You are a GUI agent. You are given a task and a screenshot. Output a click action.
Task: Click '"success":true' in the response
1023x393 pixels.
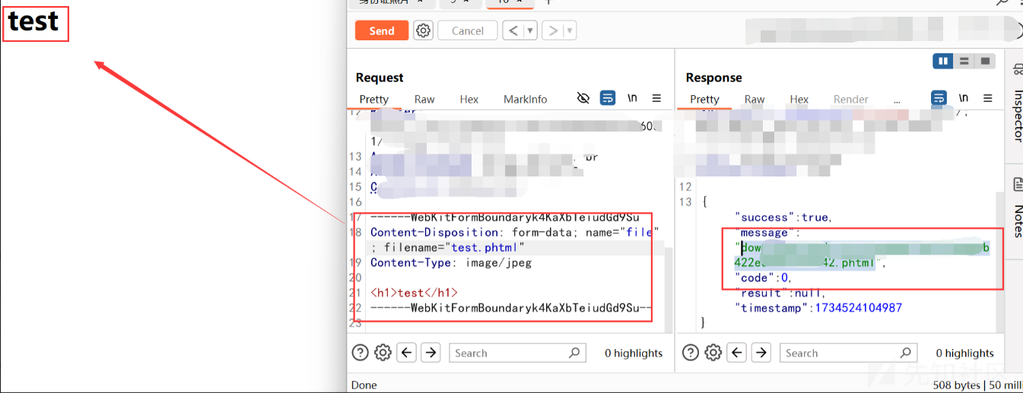783,217
